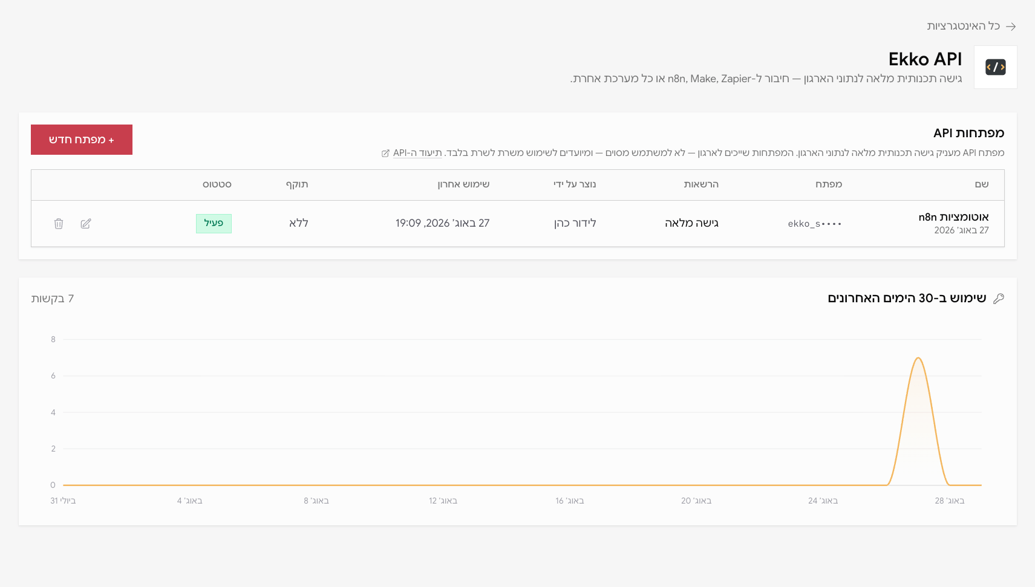Delete the n8n key with trash icon

[59, 224]
